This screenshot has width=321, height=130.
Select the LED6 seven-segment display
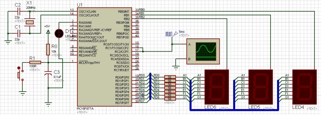217,87
